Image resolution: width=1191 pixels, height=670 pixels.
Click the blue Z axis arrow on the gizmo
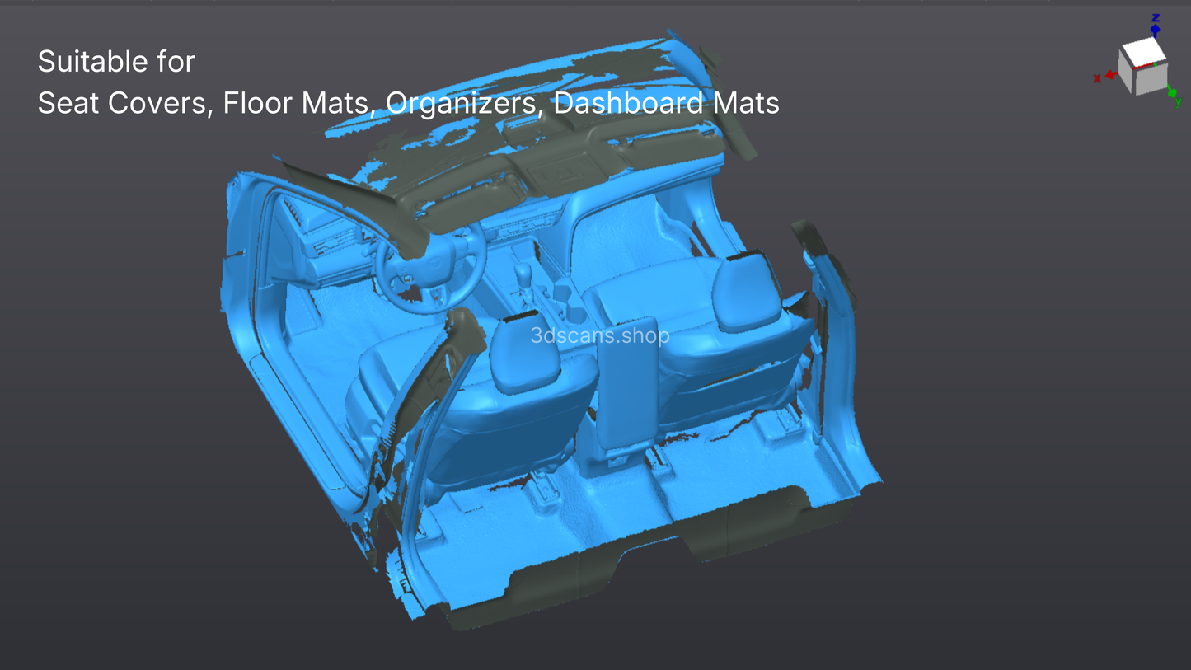point(1155,30)
